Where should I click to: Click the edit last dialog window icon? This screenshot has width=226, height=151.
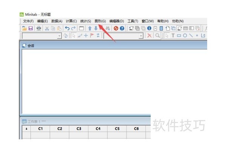[81, 28]
